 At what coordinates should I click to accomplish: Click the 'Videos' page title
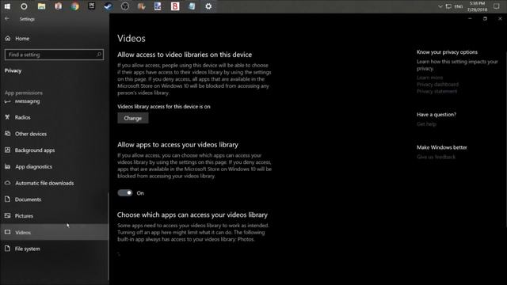pyautogui.click(x=132, y=39)
